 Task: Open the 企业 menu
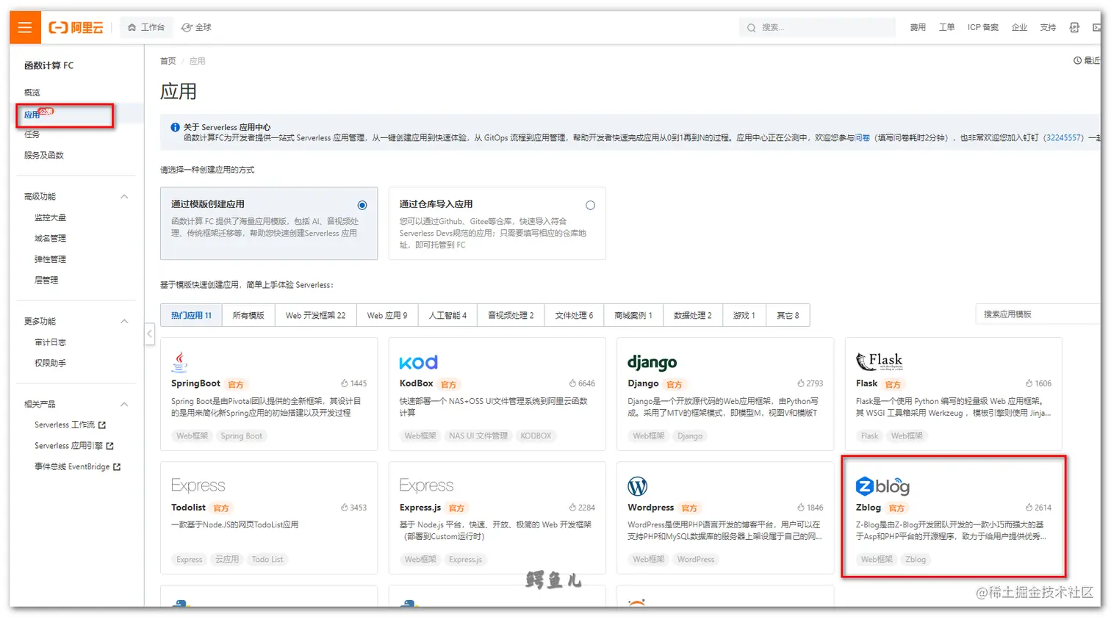(x=1019, y=27)
